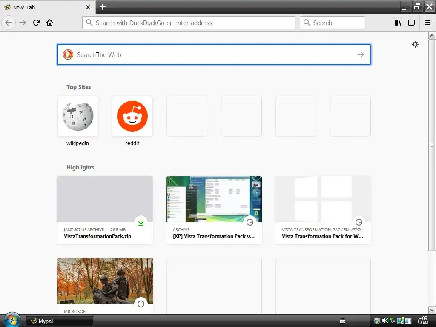
Task: Click history clock icon on Windows-logo card
Action: (359, 222)
